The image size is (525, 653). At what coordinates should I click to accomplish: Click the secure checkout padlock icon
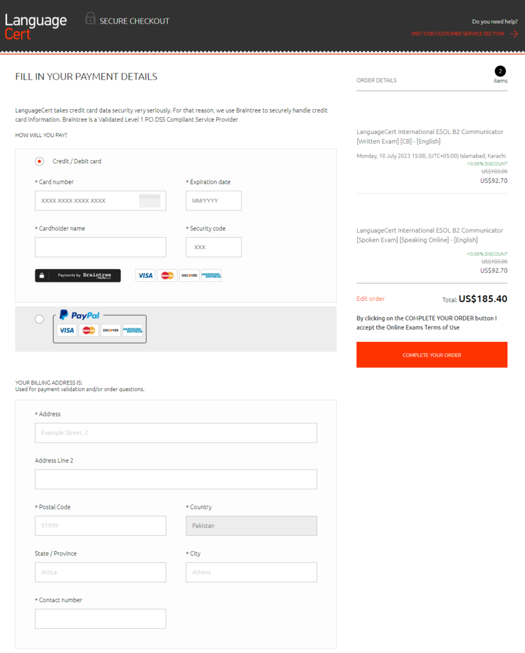[90, 18]
